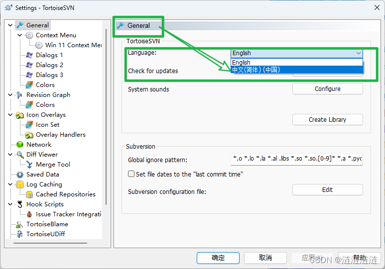Click the 取消 (Cancel) button
385x269 pixels.
pos(265,258)
